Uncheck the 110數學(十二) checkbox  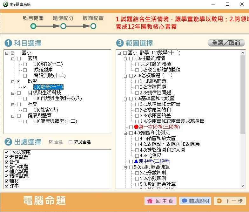[25, 87]
